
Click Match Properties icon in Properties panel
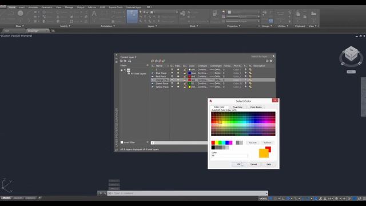[x=215, y=14]
